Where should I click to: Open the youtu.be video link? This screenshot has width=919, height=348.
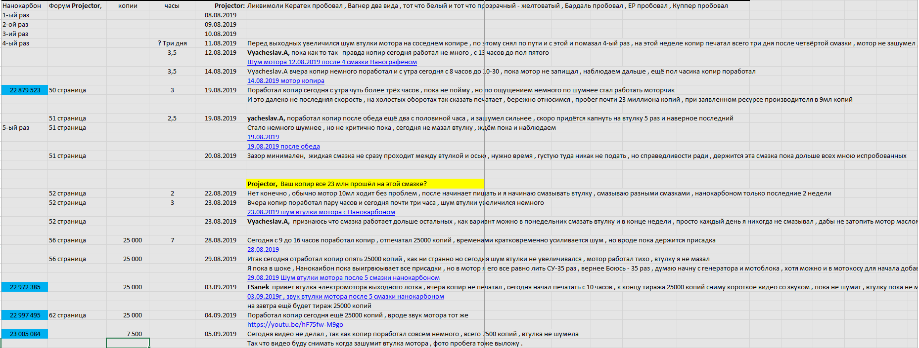tap(295, 325)
